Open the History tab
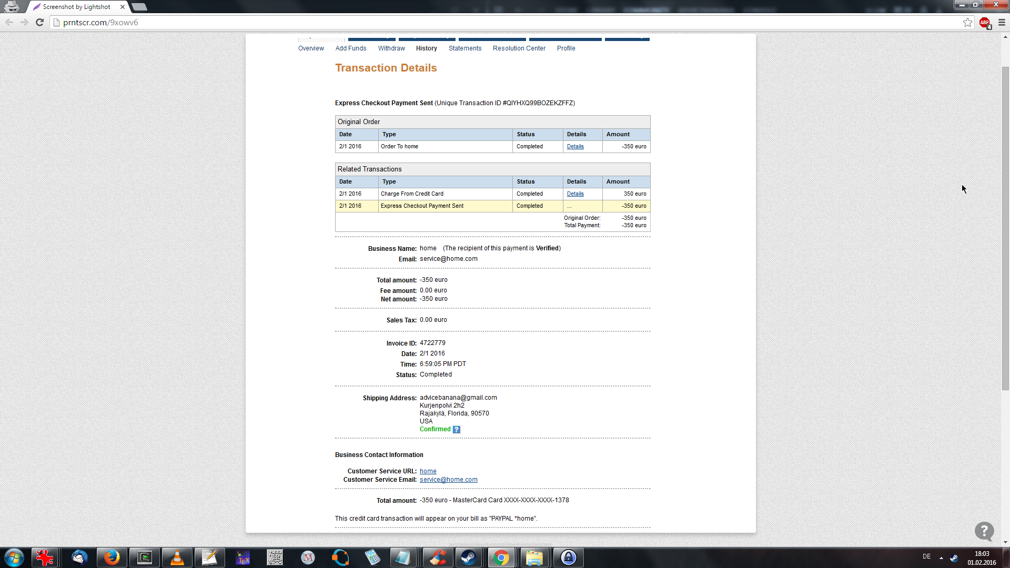Viewport: 1010px width, 568px height. click(426, 48)
